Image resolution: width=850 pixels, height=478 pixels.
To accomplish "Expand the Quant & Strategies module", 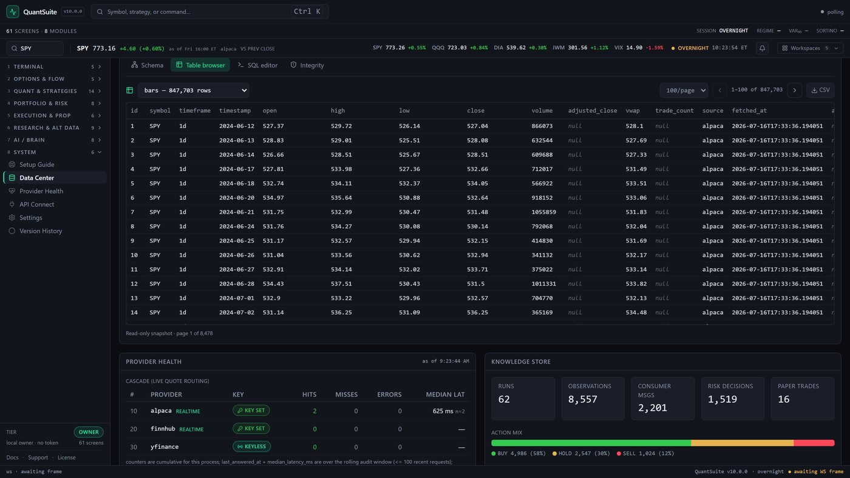I will click(x=54, y=91).
